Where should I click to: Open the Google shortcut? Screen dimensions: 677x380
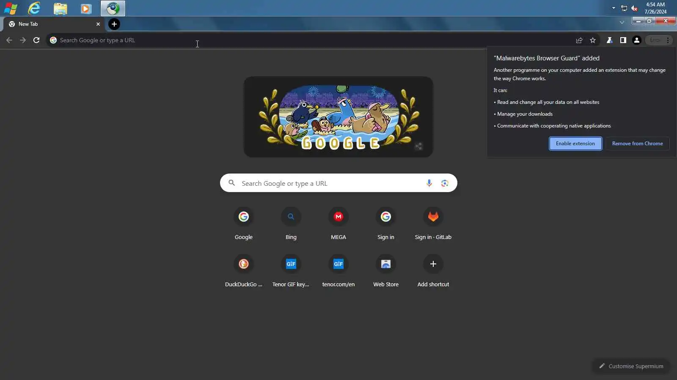coord(244,224)
